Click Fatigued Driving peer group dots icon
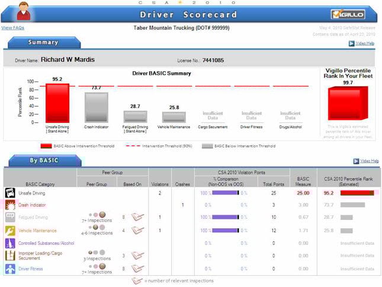Image resolution: width=382 pixels, height=287 pixels. (x=97, y=215)
